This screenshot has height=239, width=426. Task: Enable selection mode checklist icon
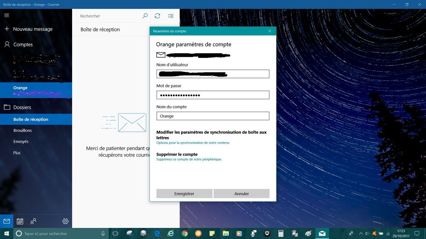171,16
